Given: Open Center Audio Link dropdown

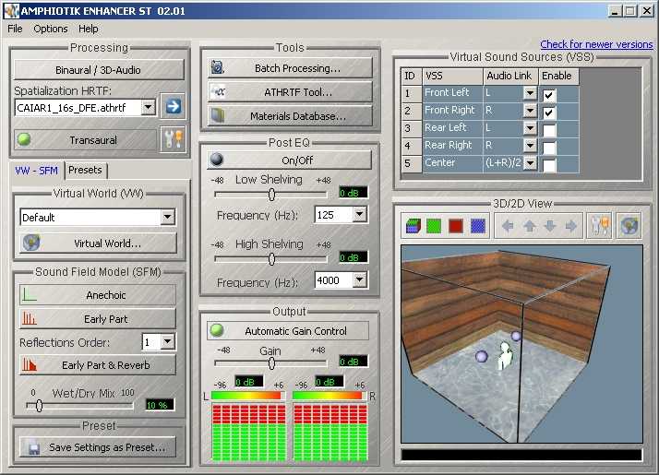Looking at the screenshot, I should coord(531,163).
